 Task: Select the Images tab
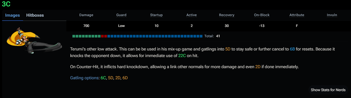(x=12, y=15)
